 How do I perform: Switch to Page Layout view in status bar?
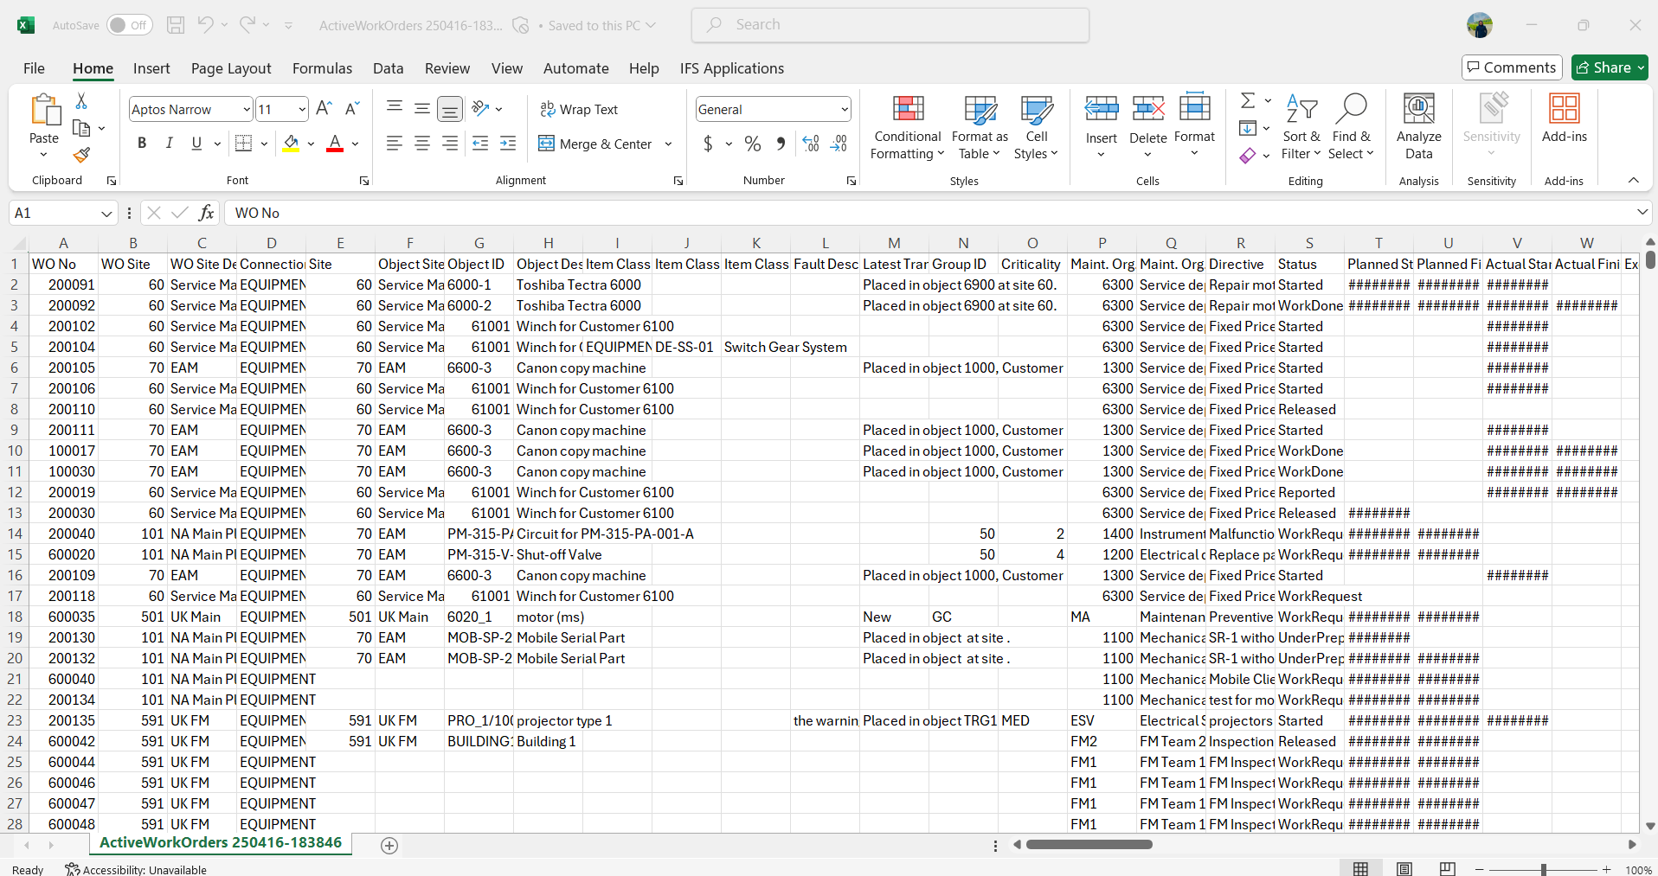pyautogui.click(x=1404, y=869)
